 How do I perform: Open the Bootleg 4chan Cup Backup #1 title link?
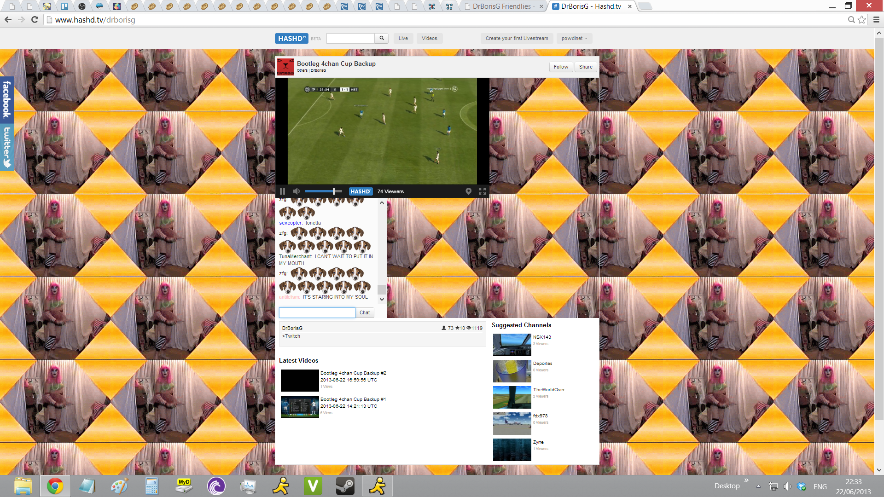(353, 399)
